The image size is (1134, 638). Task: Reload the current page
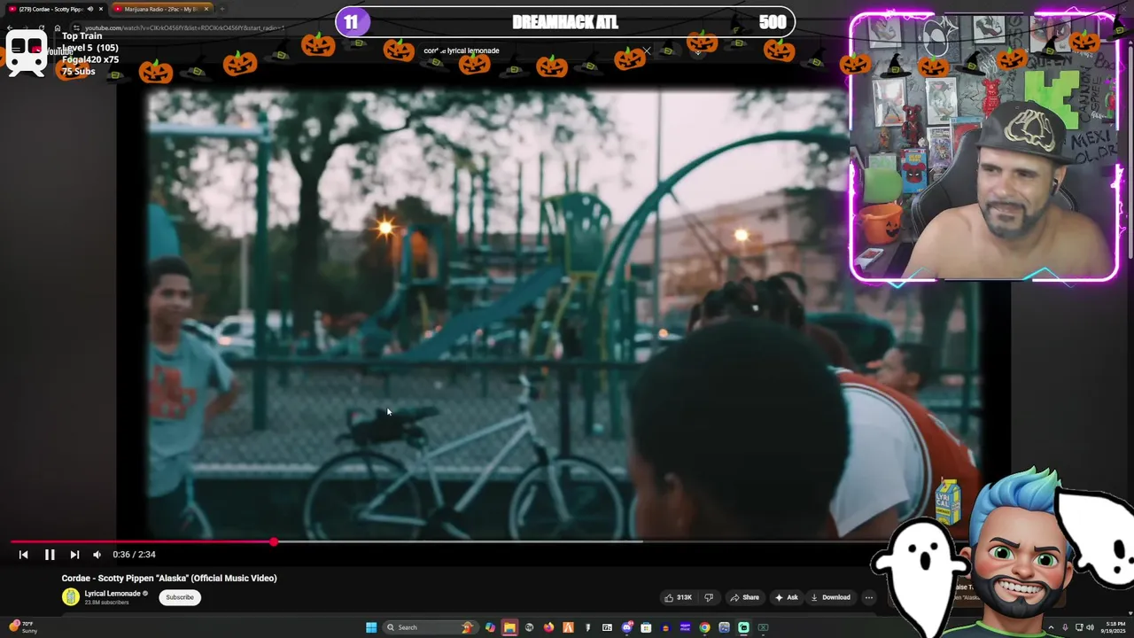[42, 27]
